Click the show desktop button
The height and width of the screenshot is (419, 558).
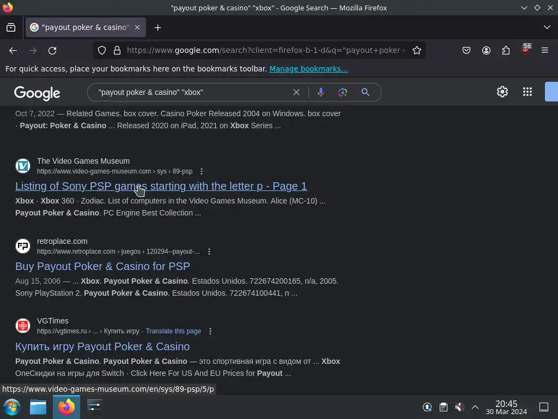(543, 407)
